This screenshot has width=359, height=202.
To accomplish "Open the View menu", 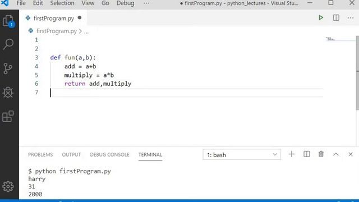I will (88, 3).
